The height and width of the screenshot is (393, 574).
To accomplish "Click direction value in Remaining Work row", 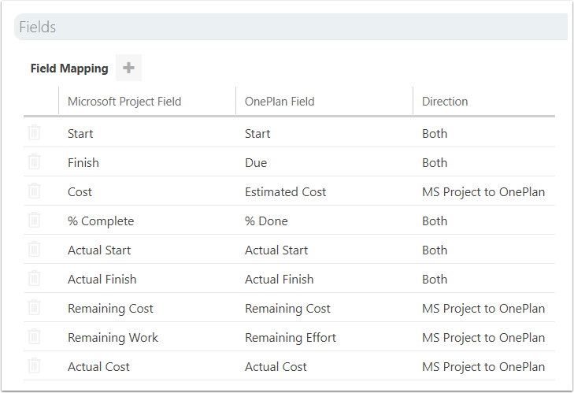I will [483, 338].
